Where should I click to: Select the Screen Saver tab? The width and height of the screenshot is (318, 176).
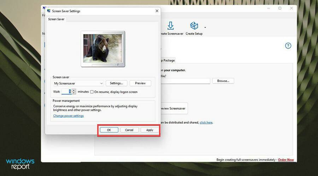click(57, 19)
